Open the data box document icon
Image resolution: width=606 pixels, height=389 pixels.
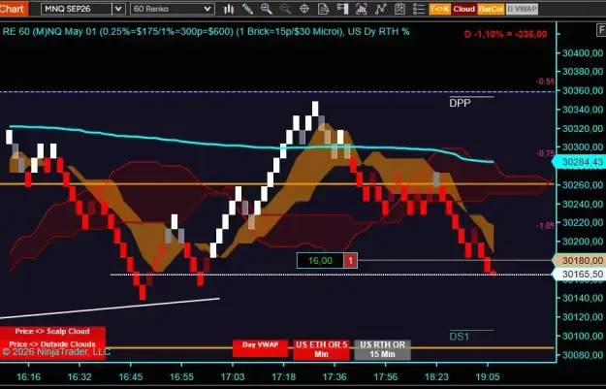tap(323, 9)
